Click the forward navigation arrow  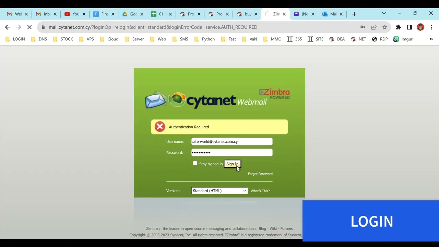coord(19,27)
